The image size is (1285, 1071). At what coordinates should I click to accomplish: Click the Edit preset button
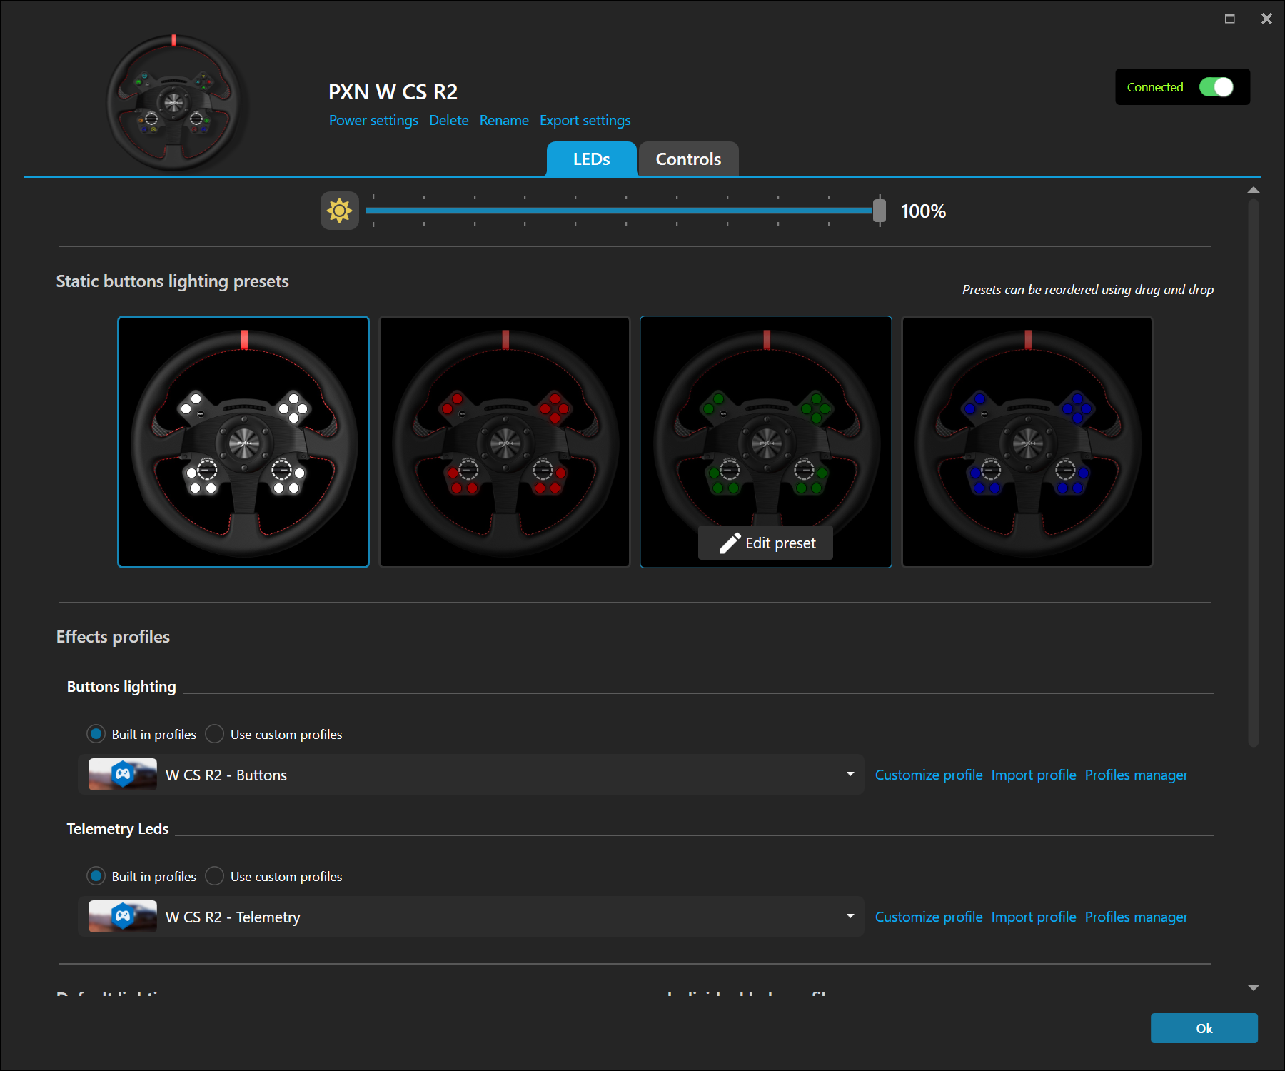click(x=765, y=543)
